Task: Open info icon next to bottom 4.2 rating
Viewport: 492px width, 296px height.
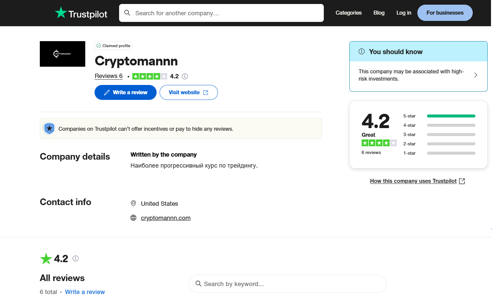Action: (76, 259)
